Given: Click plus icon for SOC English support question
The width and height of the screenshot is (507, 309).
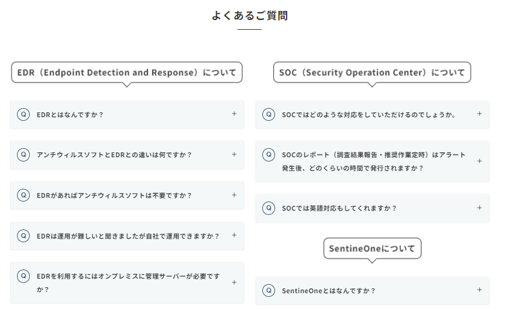Looking at the screenshot, I should pos(479,208).
